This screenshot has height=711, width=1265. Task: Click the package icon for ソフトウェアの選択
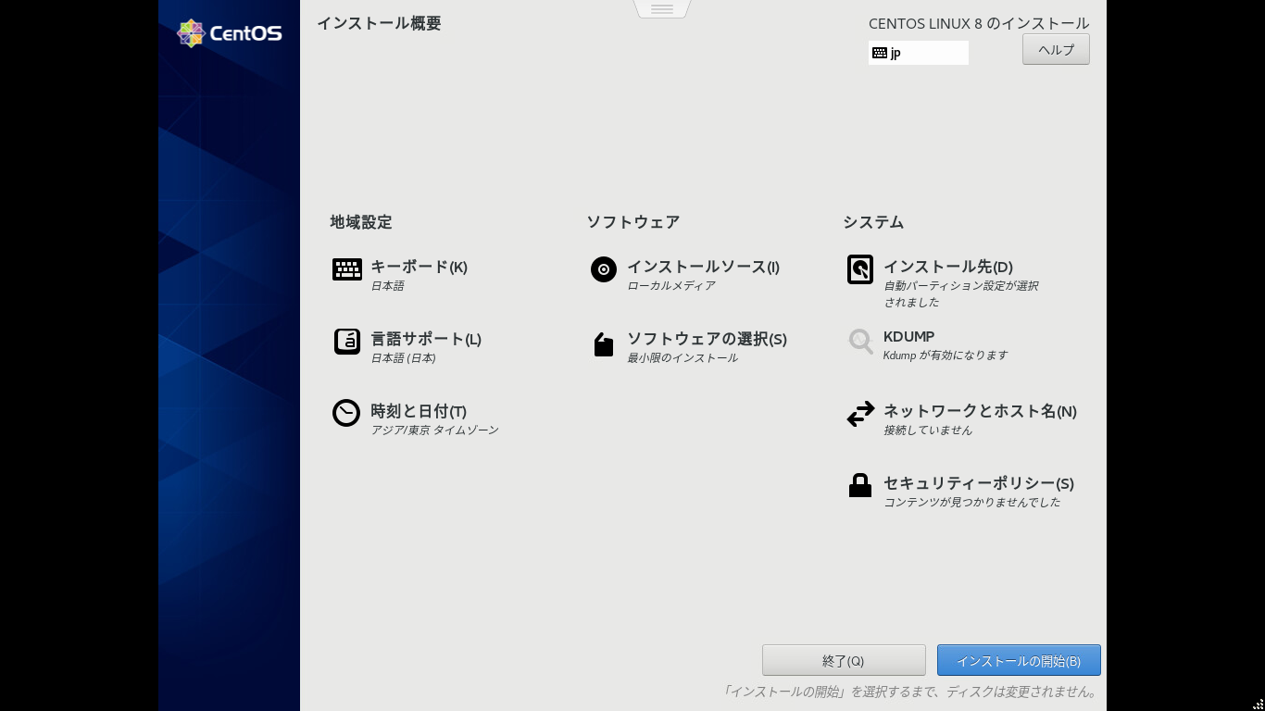(x=604, y=344)
